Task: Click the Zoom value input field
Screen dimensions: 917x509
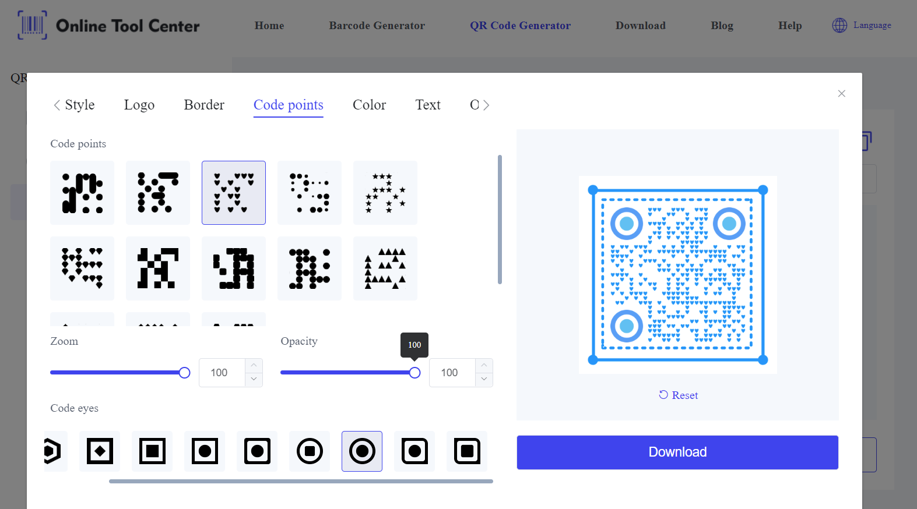Action: pyautogui.click(x=222, y=373)
